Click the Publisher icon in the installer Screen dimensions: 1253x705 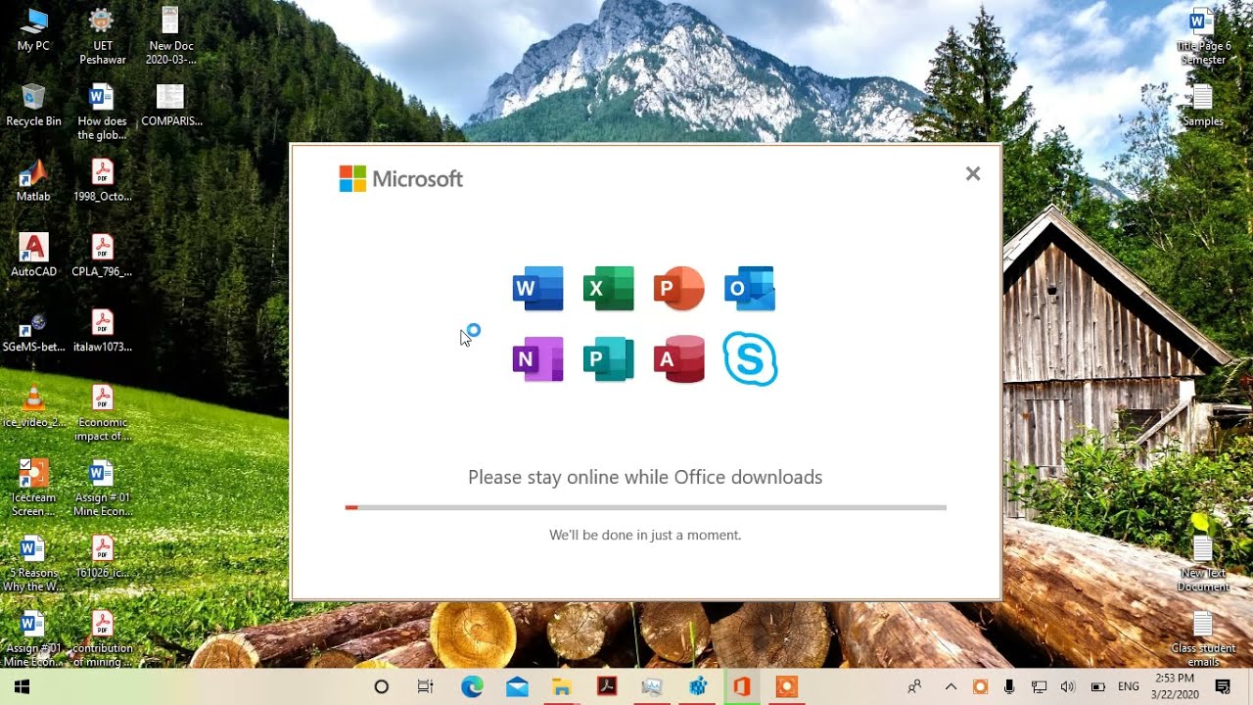click(608, 359)
